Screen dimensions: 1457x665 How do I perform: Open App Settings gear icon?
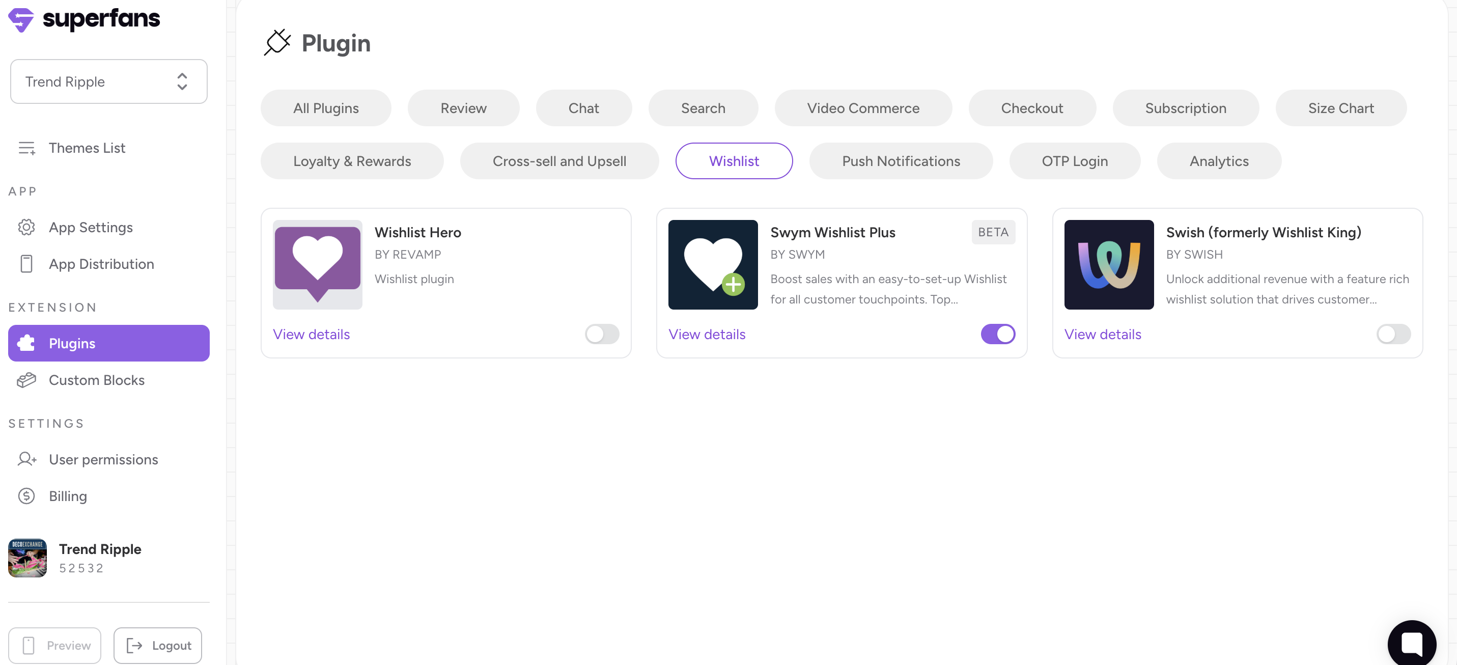[26, 227]
